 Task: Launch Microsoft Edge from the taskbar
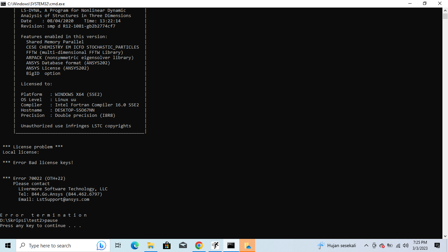pos(134,245)
